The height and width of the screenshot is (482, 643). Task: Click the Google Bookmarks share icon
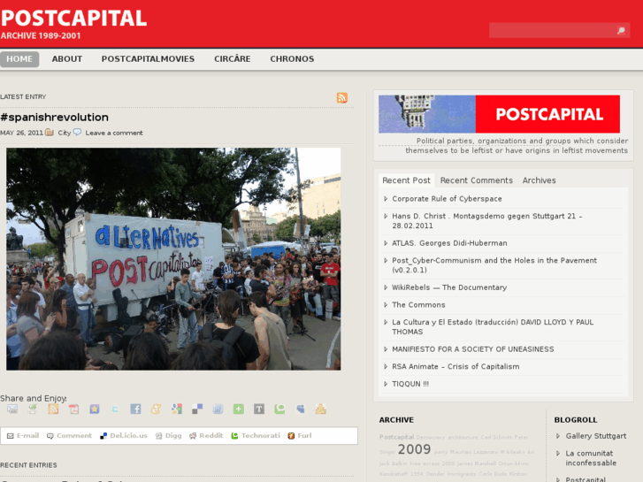pyautogui.click(x=177, y=409)
